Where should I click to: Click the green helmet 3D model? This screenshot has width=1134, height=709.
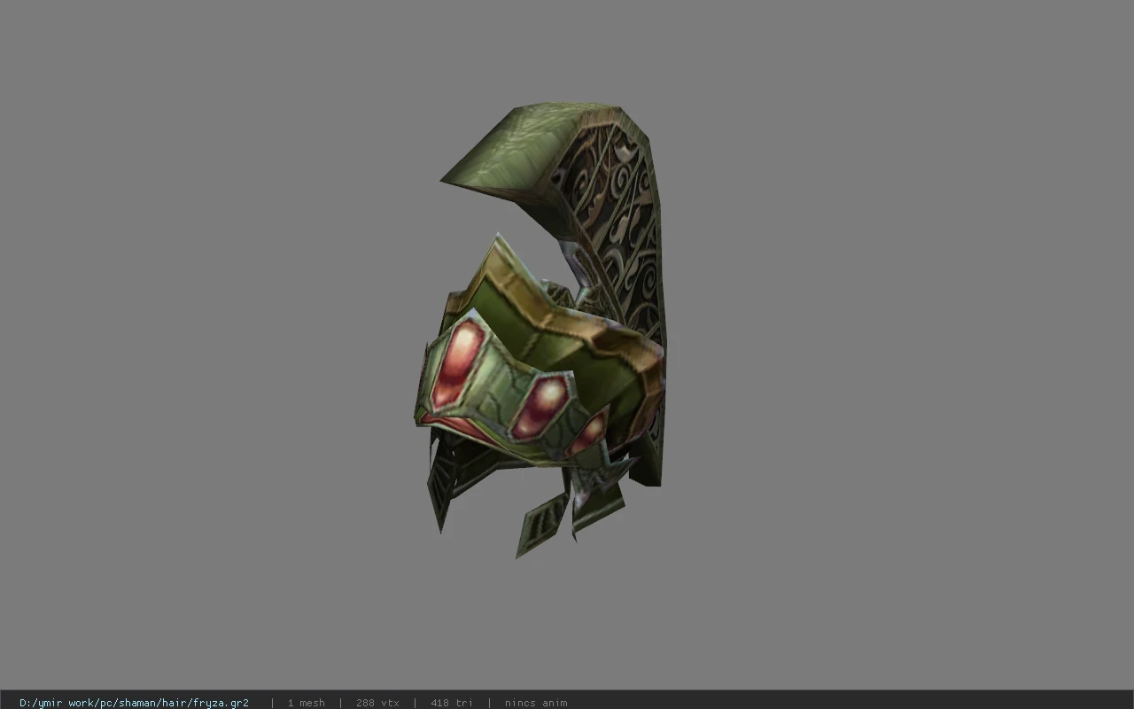[540, 331]
